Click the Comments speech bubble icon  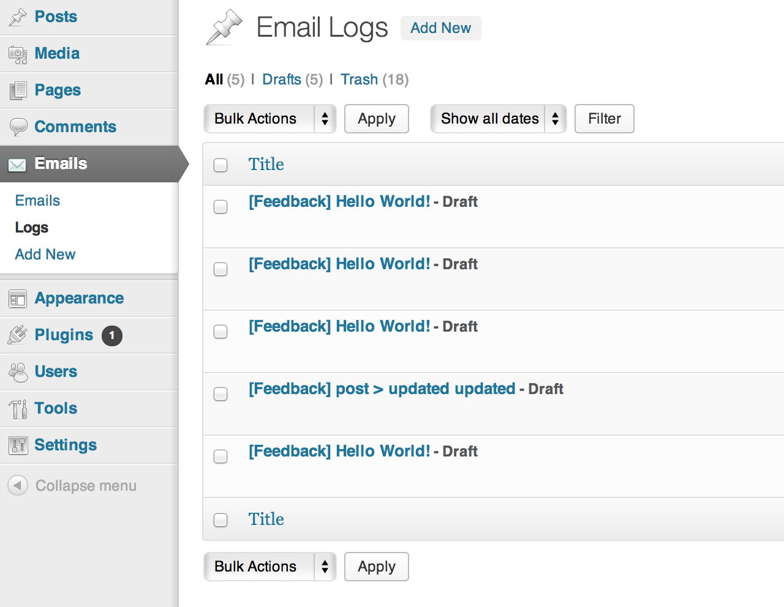point(18,127)
